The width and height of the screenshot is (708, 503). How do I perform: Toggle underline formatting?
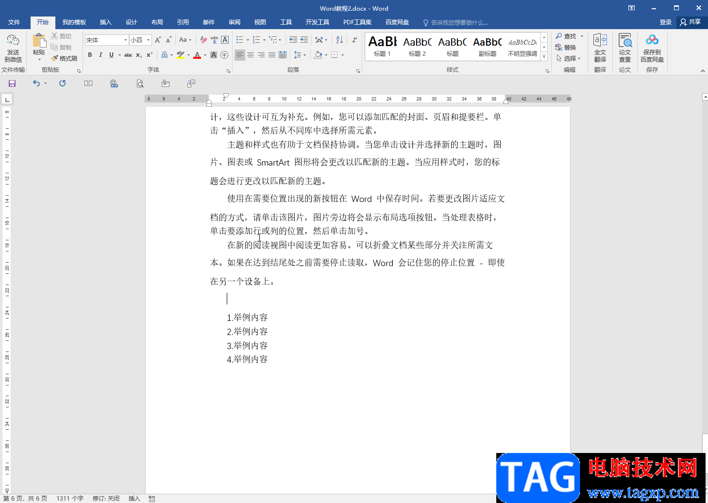click(x=111, y=55)
